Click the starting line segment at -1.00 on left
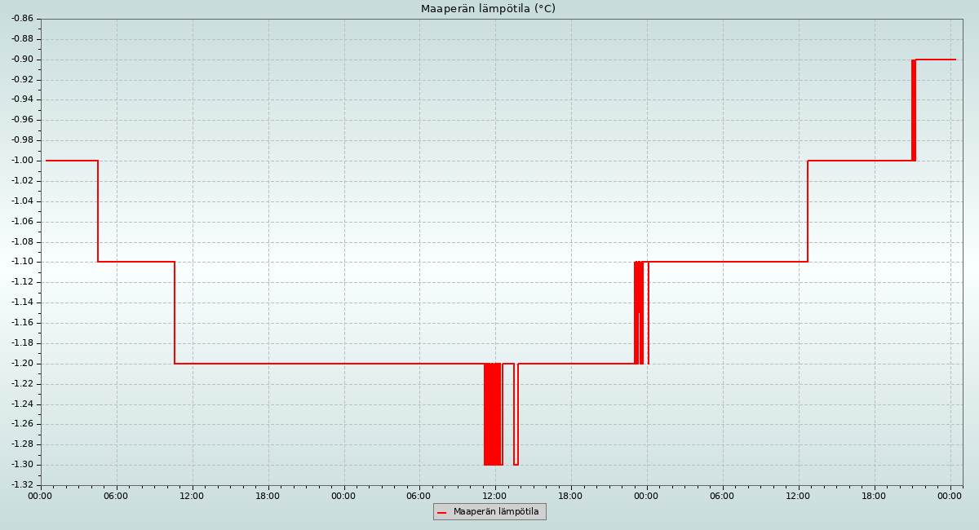979x530 pixels. coord(72,161)
